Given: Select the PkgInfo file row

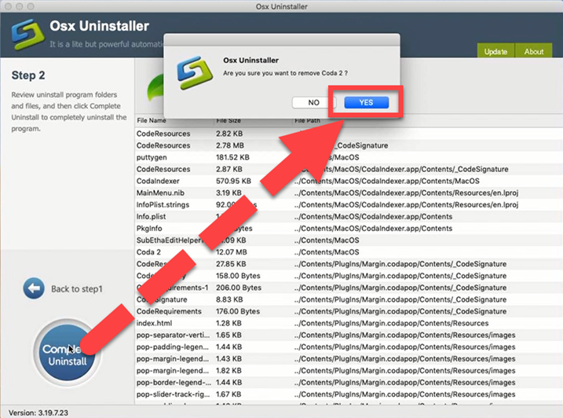Looking at the screenshot, I should pyautogui.click(x=349, y=228).
